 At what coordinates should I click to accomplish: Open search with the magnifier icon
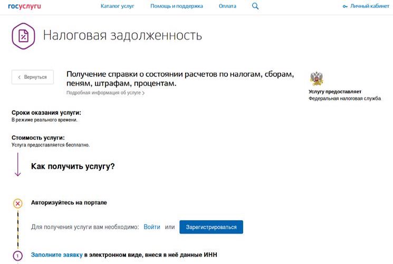(255, 6)
